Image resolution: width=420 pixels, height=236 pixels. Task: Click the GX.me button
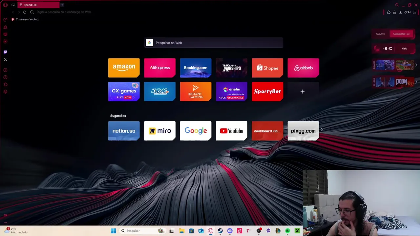380,34
